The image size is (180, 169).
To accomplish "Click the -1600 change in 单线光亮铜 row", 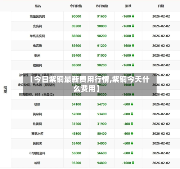I will click(126, 36).
